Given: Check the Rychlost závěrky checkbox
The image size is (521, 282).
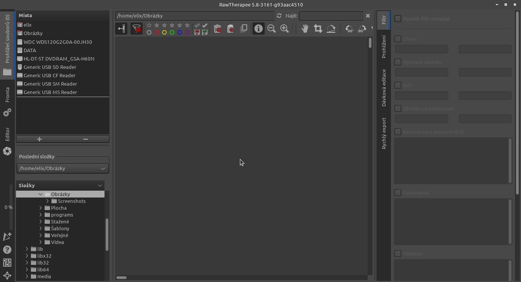Looking at the screenshot, I should click(398, 62).
